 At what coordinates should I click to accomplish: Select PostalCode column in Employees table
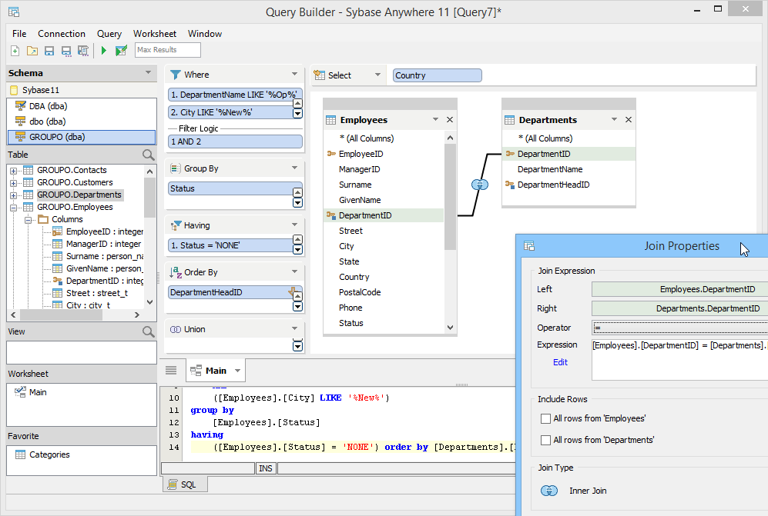click(x=360, y=292)
